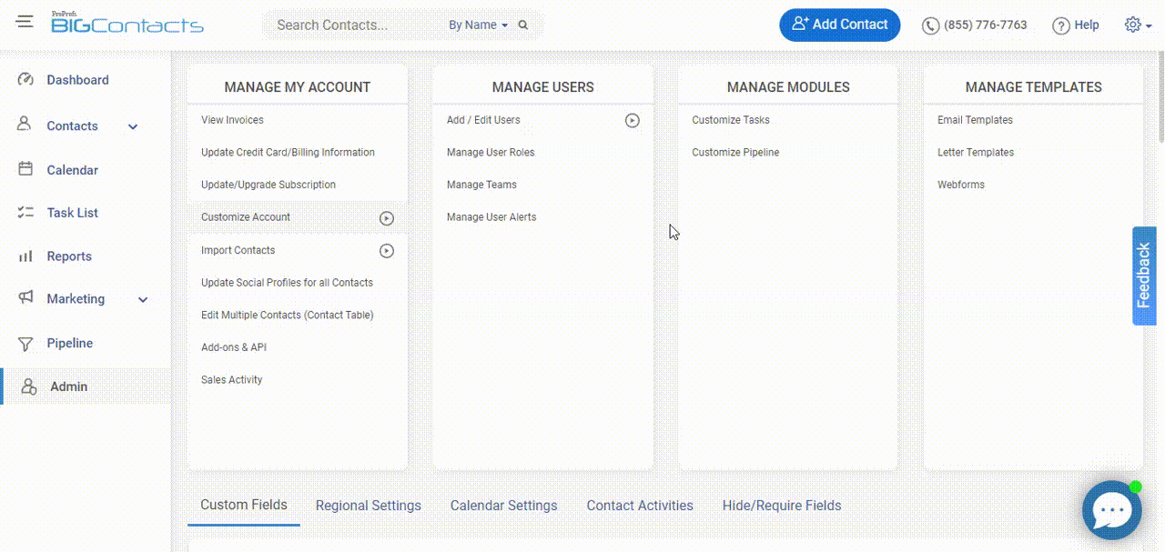1165x552 pixels.
Task: Open the settings gear icon
Action: (x=1133, y=25)
